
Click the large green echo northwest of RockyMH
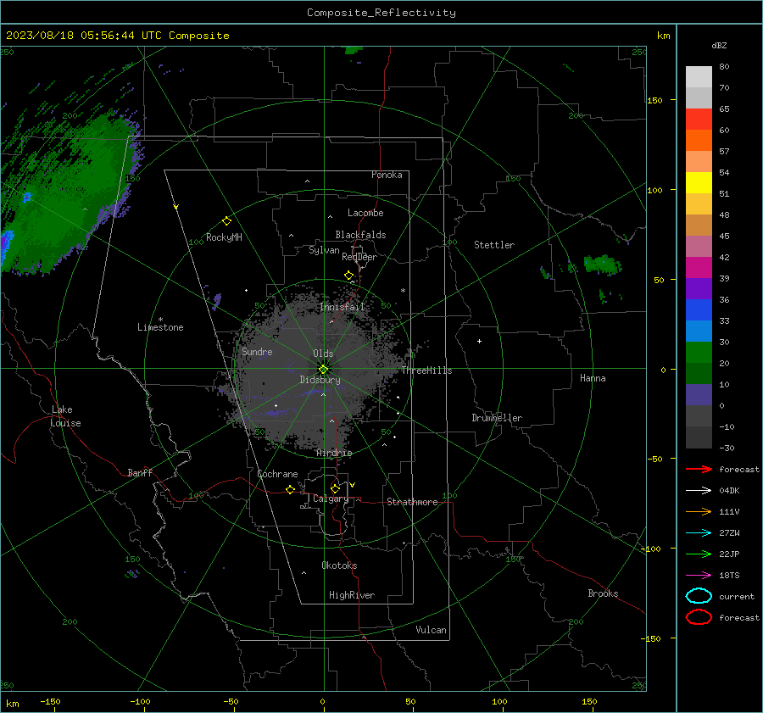pyautogui.click(x=68, y=195)
